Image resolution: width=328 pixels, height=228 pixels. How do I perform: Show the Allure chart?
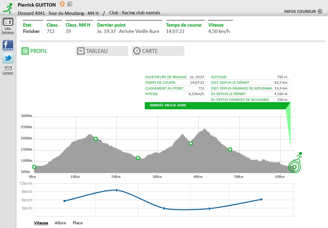point(60,223)
